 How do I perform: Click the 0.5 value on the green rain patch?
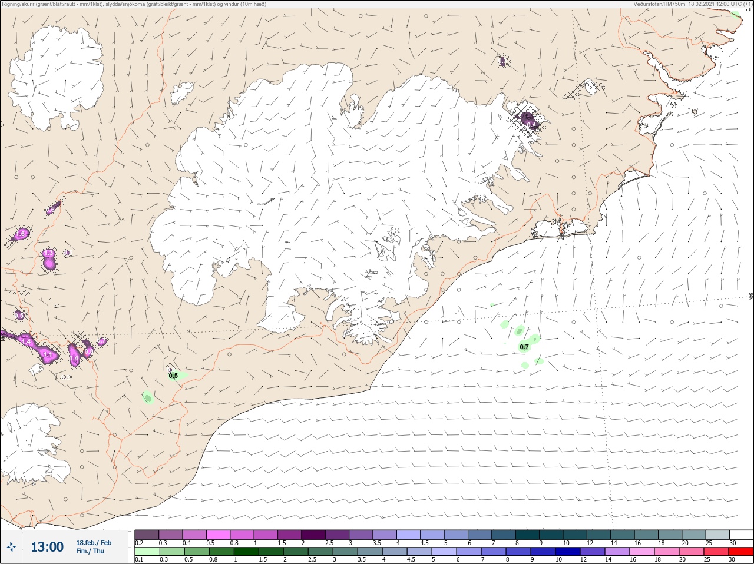[173, 376]
